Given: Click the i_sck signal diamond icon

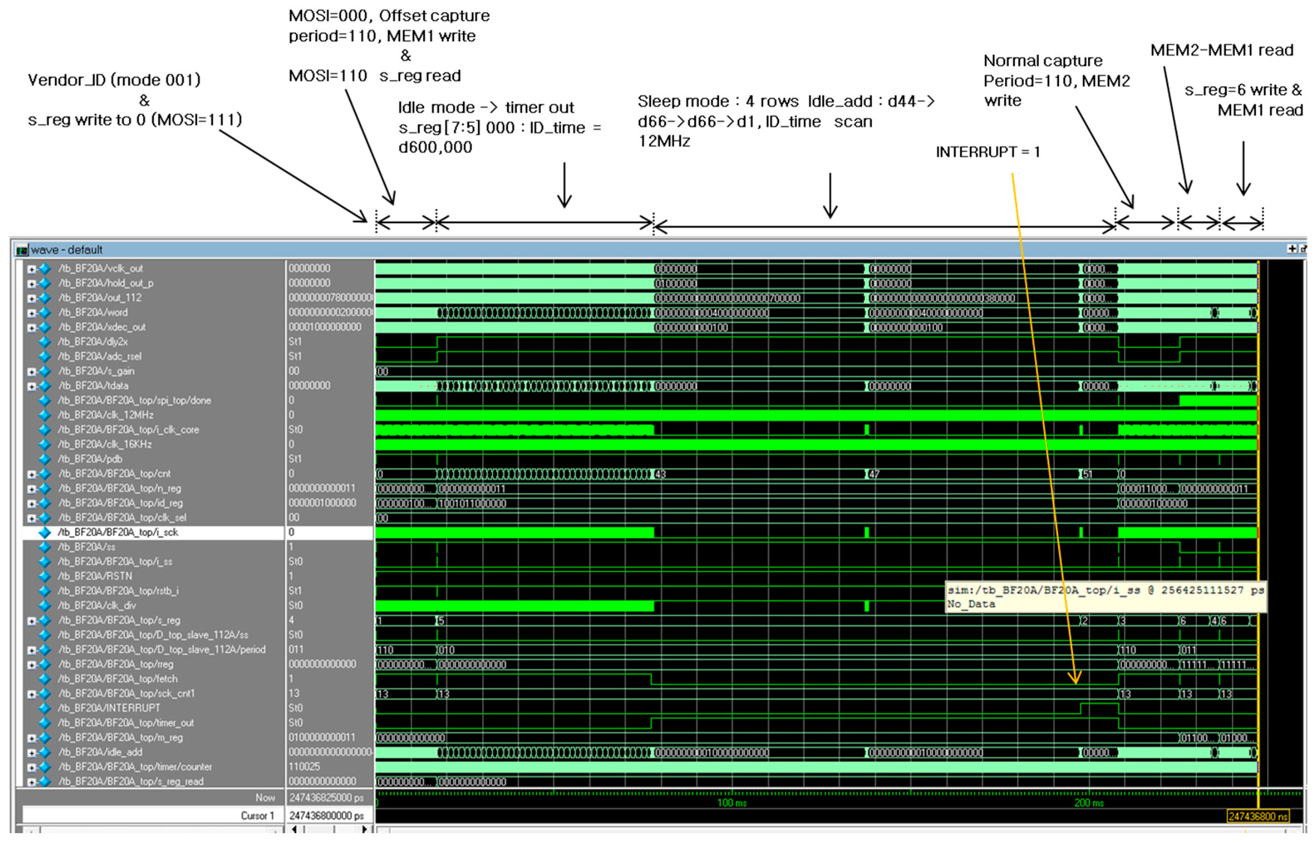Looking at the screenshot, I should [x=45, y=532].
